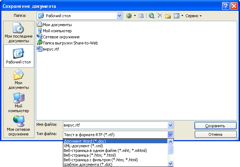This screenshot has height=167, width=240.
Task: Click the Delete X icon in toolbar
Action: [x=160, y=15]
